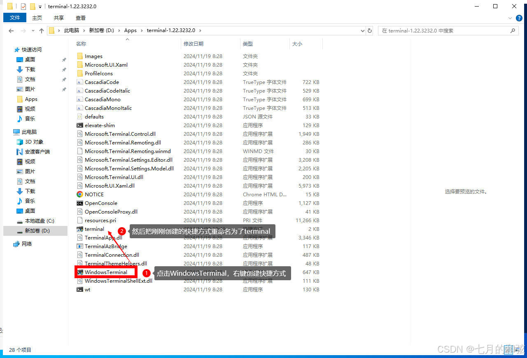Open the quick access toolbar customize dropdown
527x358 pixels.
[x=40, y=7]
